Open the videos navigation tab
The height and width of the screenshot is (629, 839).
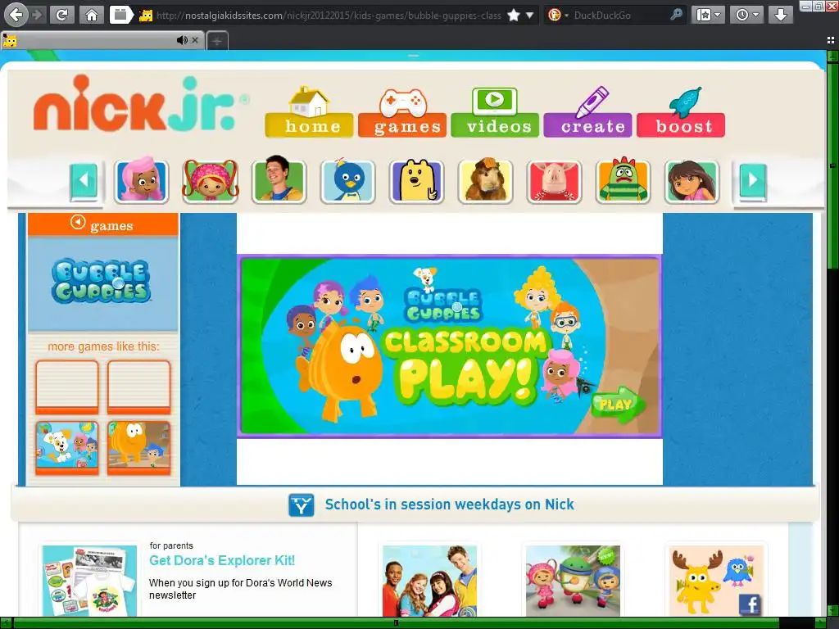(495, 113)
